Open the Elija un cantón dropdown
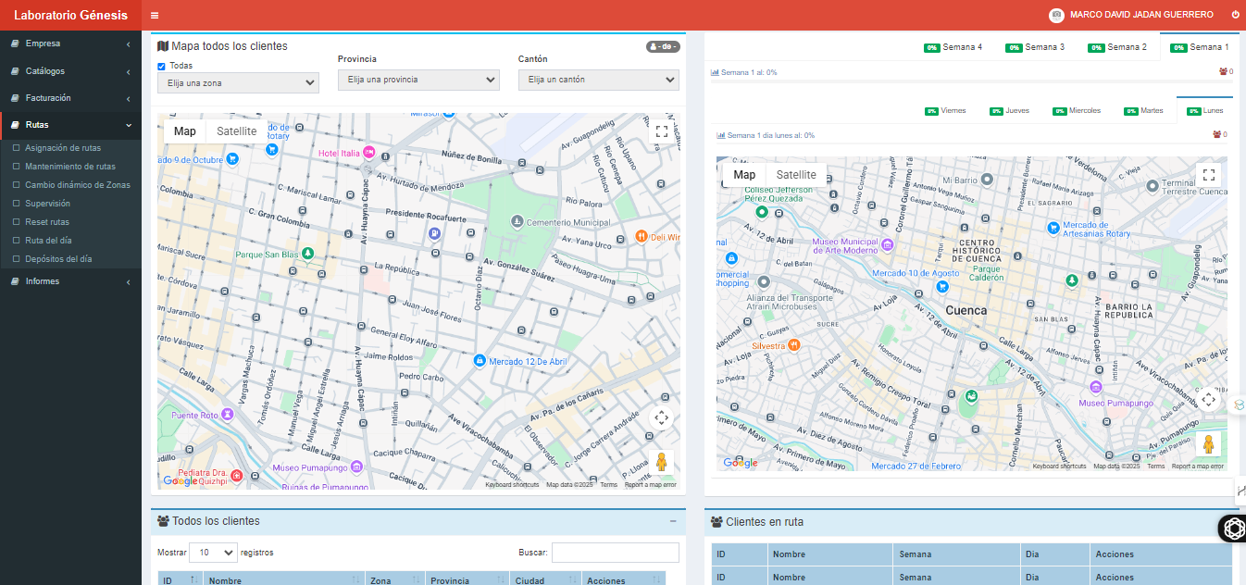1246x585 pixels. pyautogui.click(x=598, y=80)
